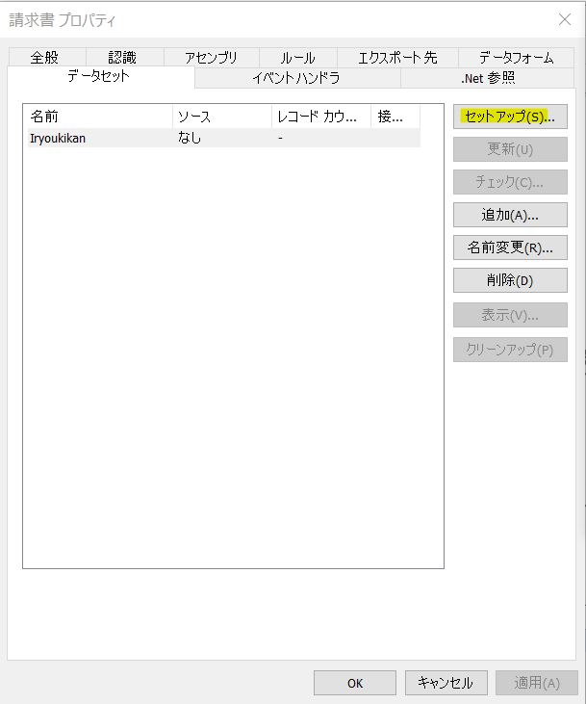Click the キャンセル button
586x704 pixels.
click(446, 683)
